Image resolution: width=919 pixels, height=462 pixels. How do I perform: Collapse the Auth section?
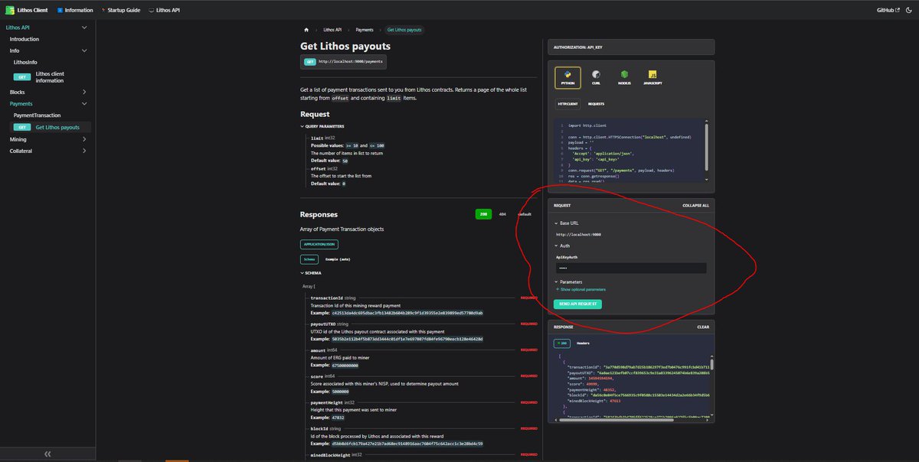pyautogui.click(x=563, y=246)
